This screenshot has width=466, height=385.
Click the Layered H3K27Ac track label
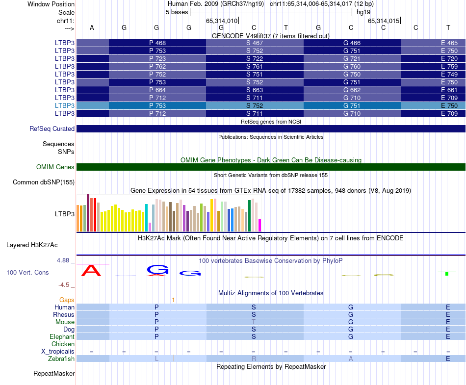click(32, 245)
